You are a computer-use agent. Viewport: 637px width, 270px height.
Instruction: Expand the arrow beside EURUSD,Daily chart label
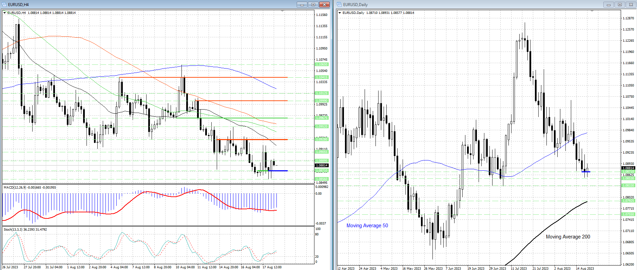tap(340, 13)
